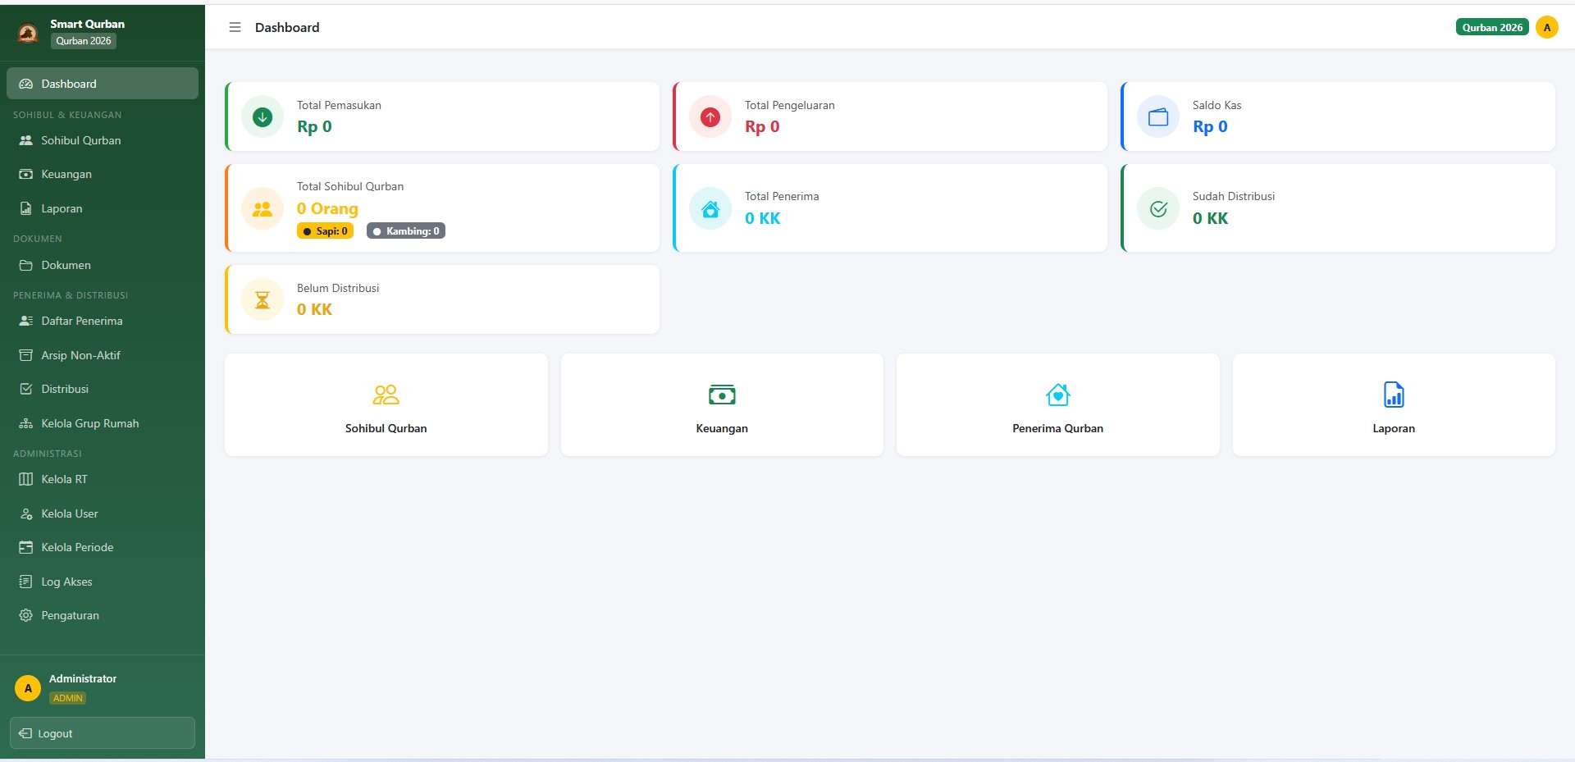The image size is (1575, 762).
Task: Open Pengaturan settings menu item
Action: tap(103, 615)
